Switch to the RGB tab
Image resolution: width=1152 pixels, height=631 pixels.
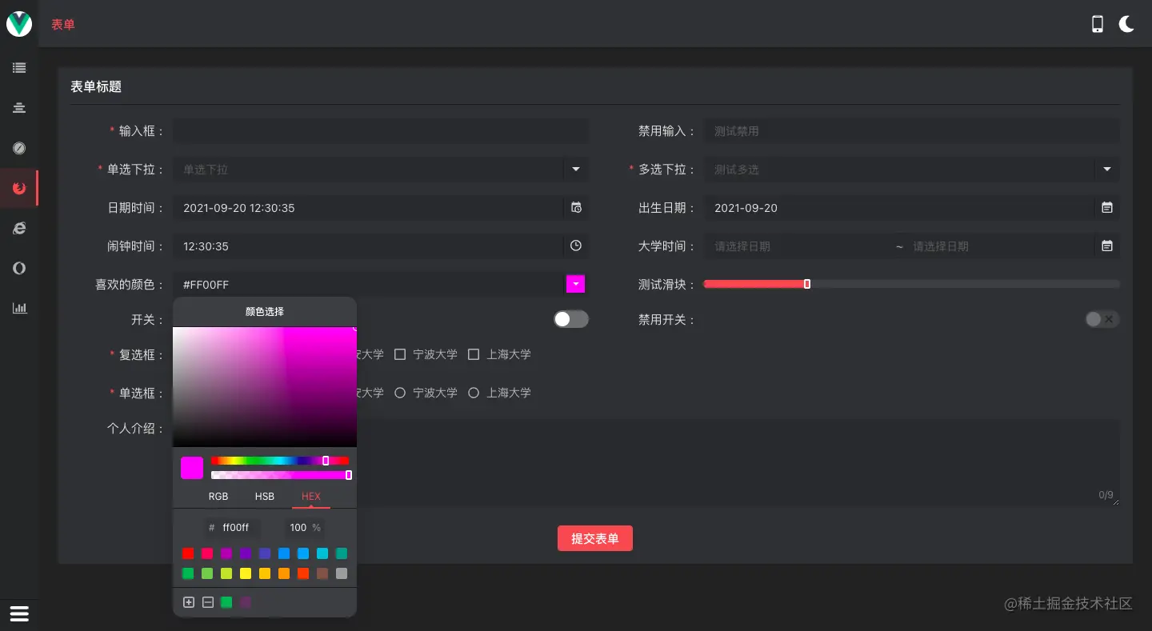[218, 496]
